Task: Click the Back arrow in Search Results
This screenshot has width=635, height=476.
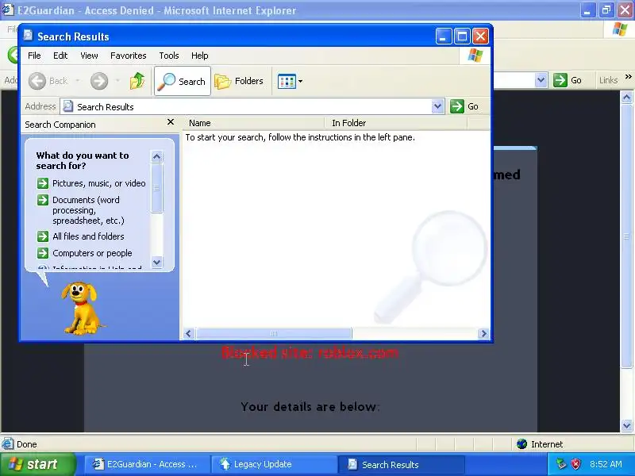Action: point(37,81)
